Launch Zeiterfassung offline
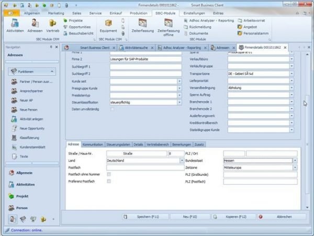The image size is (314, 236). click(169, 27)
